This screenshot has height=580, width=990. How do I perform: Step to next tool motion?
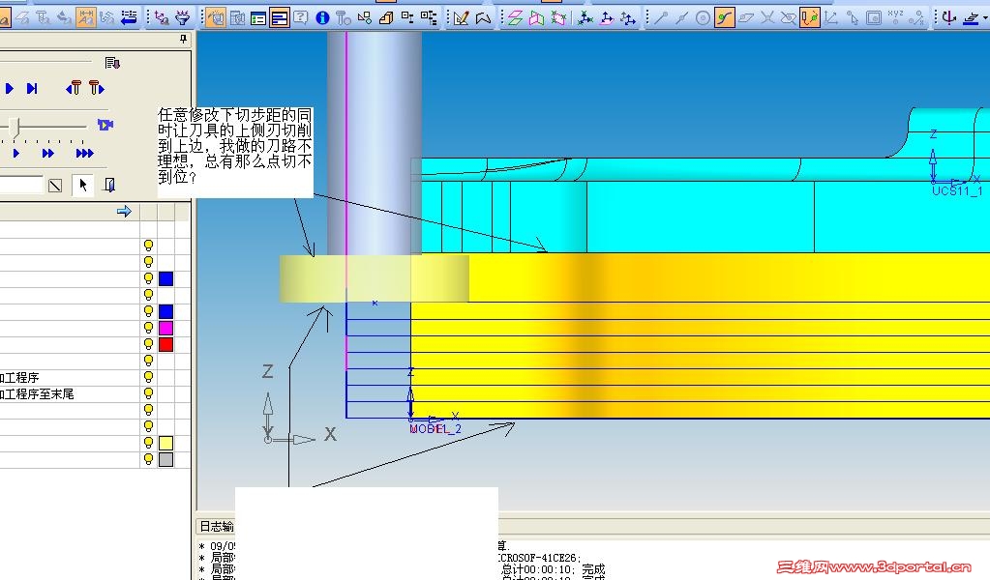coord(96,88)
